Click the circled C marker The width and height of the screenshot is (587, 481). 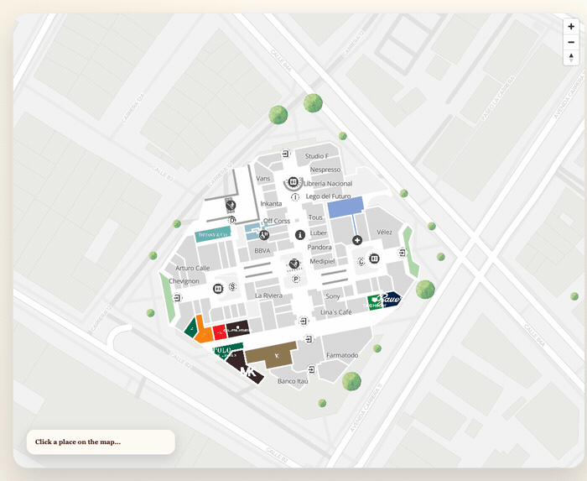point(361,261)
